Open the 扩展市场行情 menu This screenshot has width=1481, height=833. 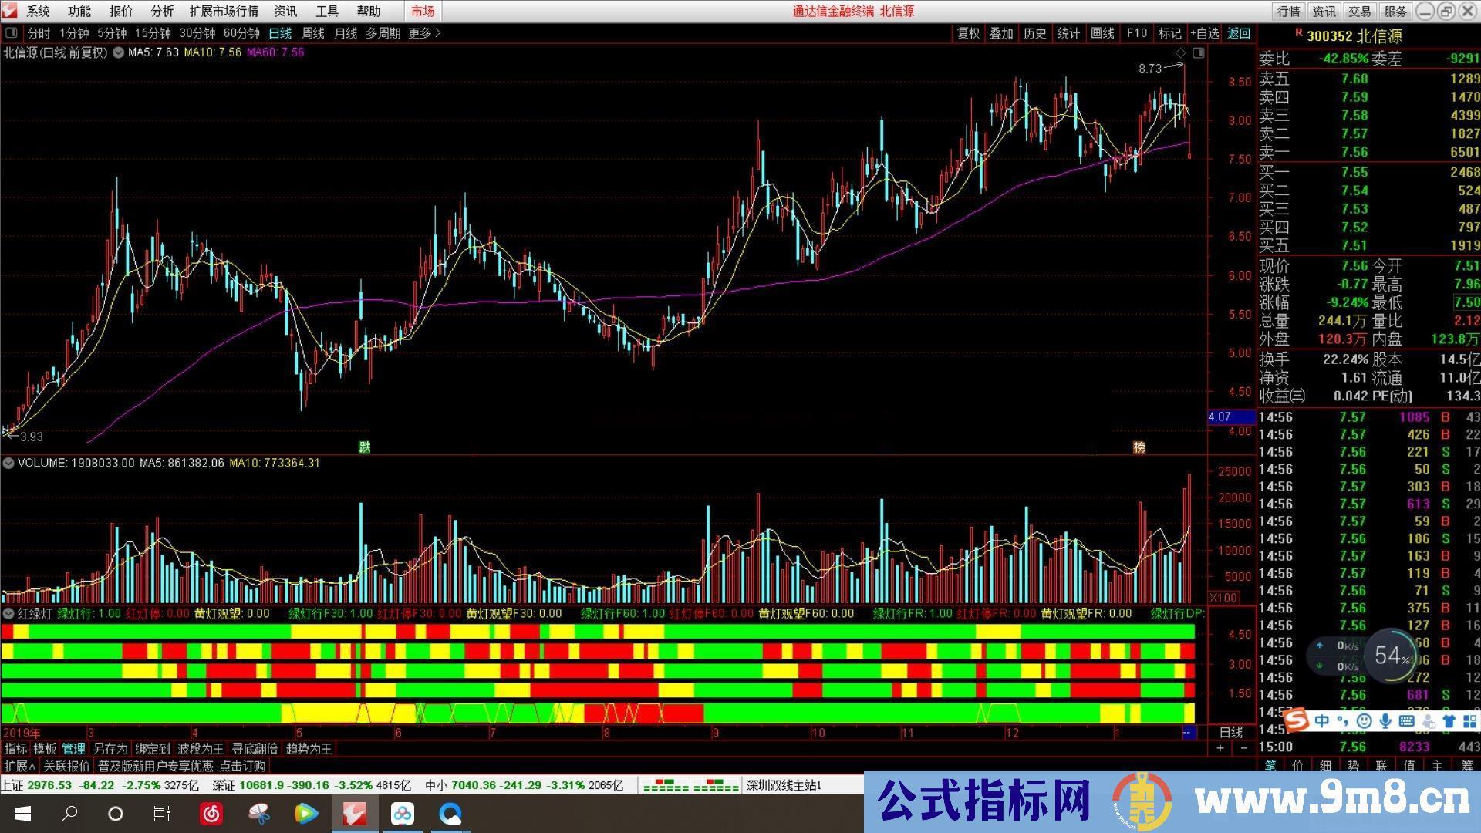click(x=224, y=11)
